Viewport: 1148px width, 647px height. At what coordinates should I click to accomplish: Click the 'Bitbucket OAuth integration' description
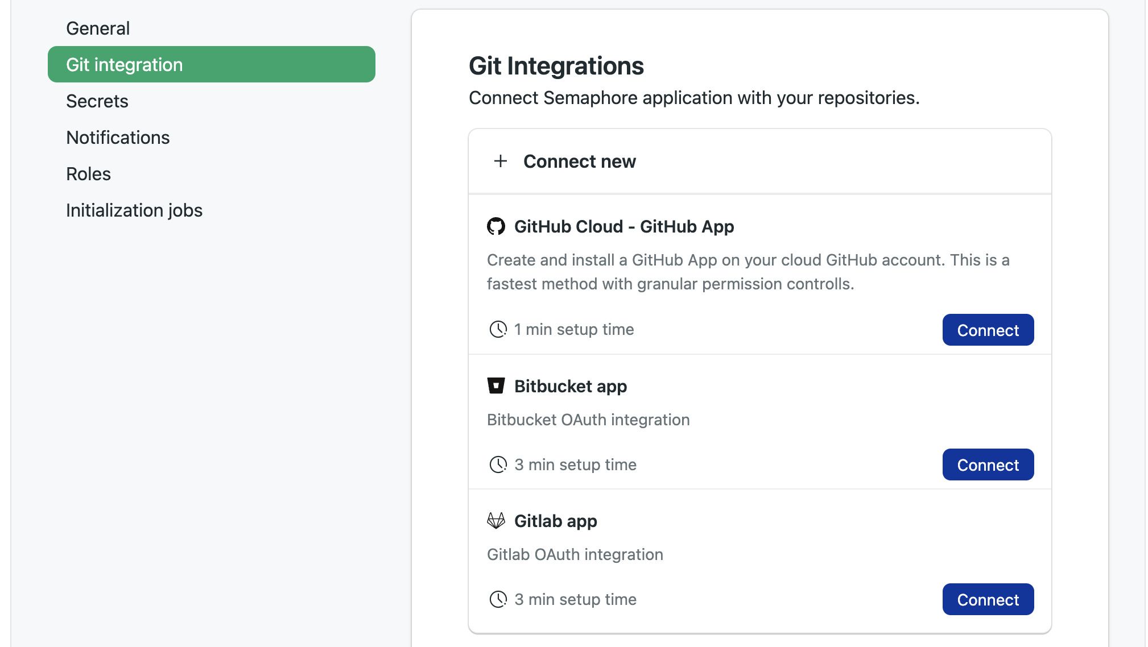coord(588,420)
